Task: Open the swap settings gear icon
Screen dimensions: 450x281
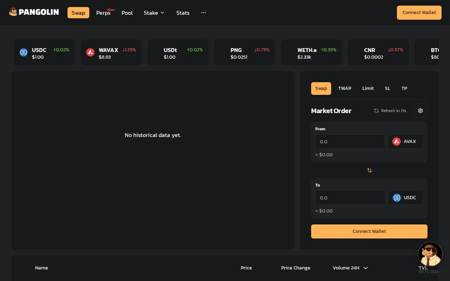Action: pyautogui.click(x=420, y=111)
